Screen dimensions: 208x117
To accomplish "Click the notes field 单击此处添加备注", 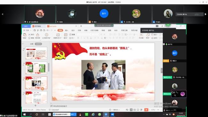I will pos(60,106).
